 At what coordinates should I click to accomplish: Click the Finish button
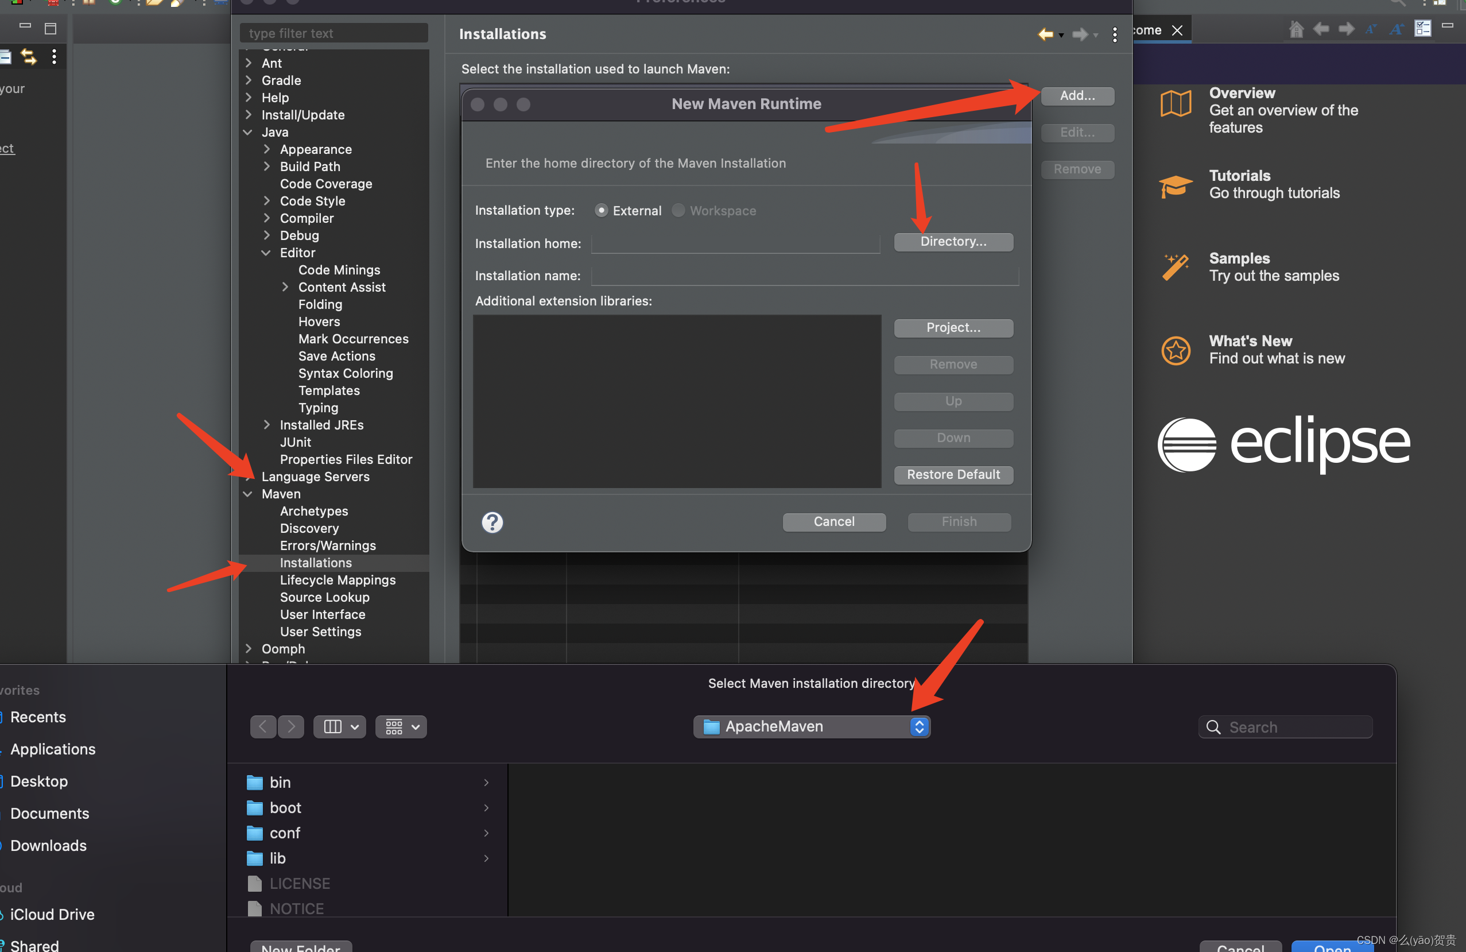click(x=959, y=521)
